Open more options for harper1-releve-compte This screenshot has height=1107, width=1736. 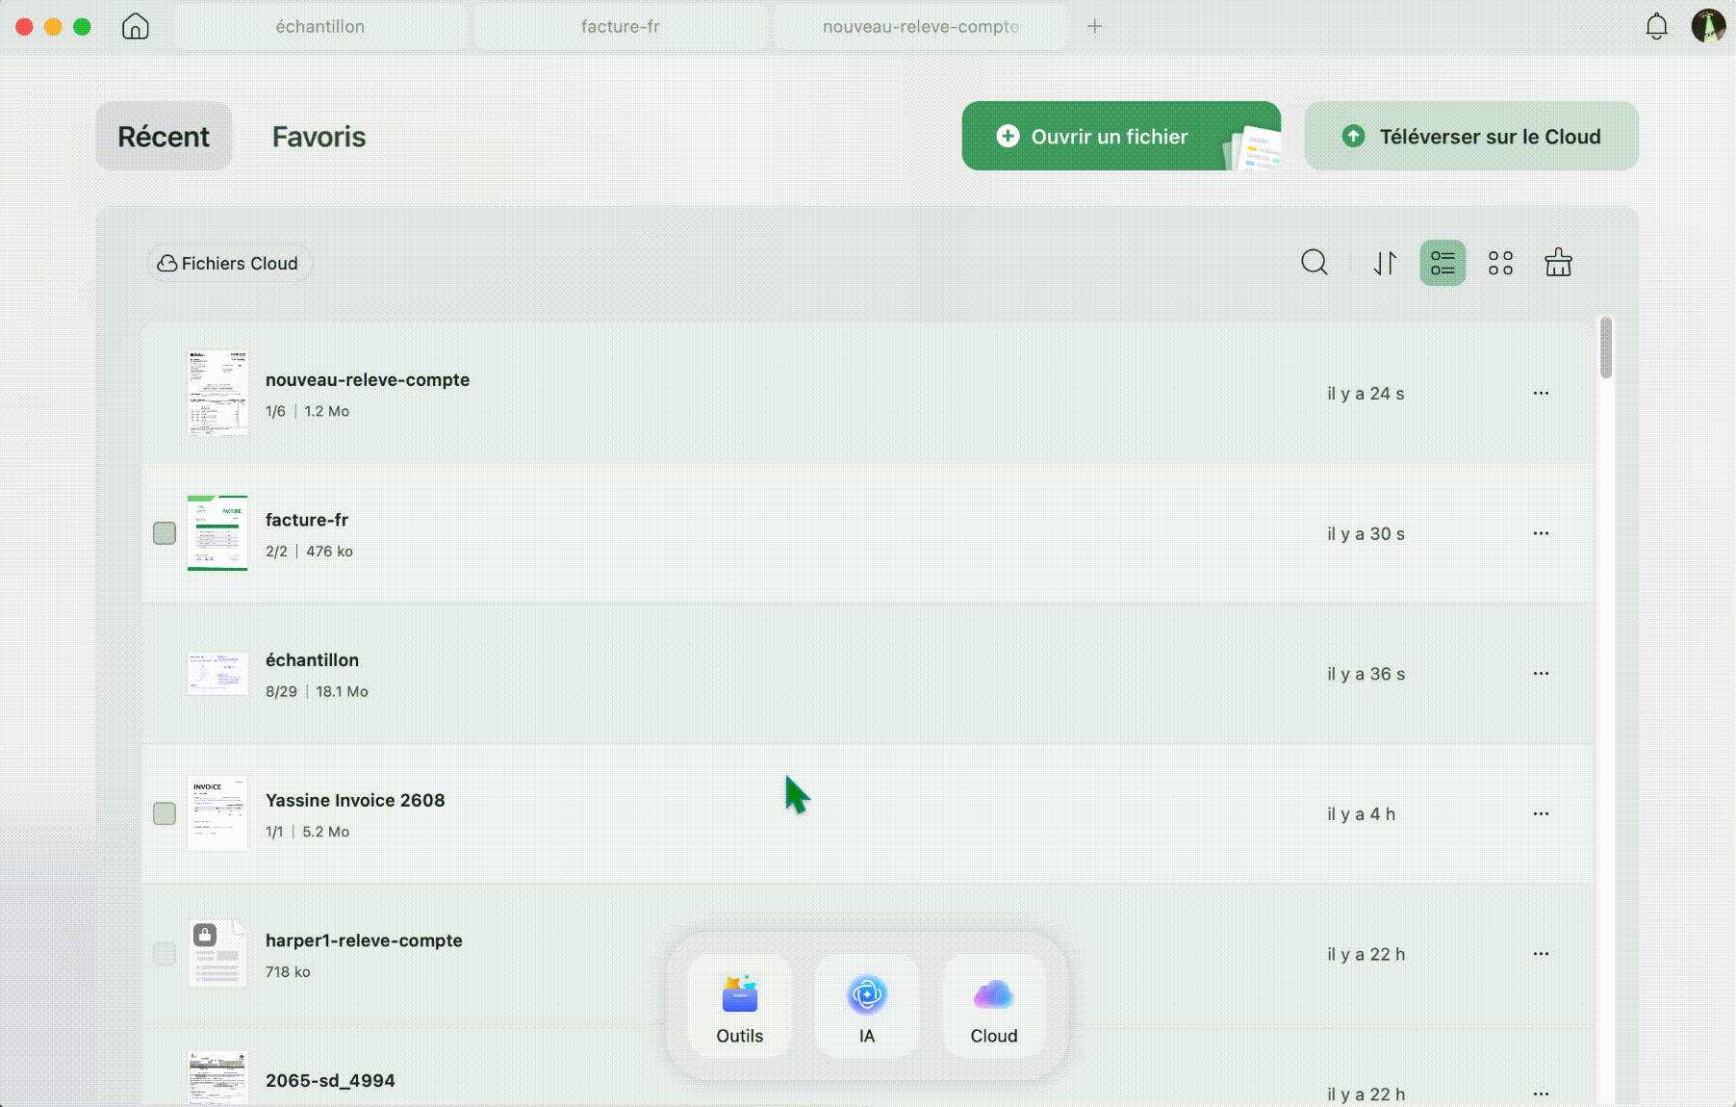pos(1541,954)
